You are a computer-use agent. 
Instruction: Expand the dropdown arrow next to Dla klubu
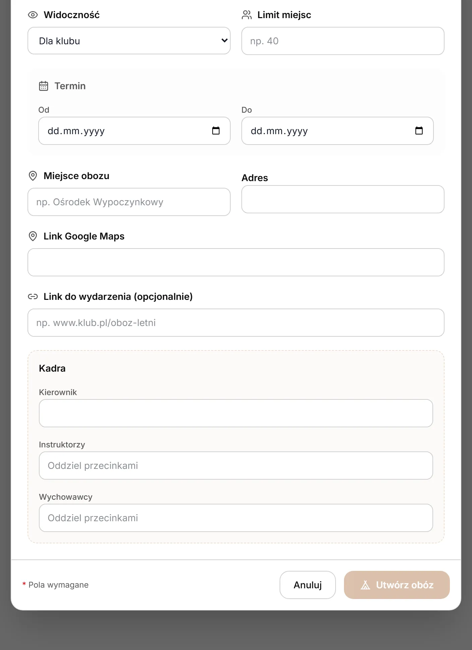click(x=224, y=41)
